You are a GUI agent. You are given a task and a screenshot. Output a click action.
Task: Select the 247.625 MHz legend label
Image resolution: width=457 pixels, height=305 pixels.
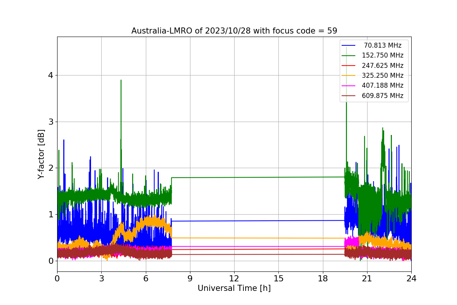[x=383, y=66]
